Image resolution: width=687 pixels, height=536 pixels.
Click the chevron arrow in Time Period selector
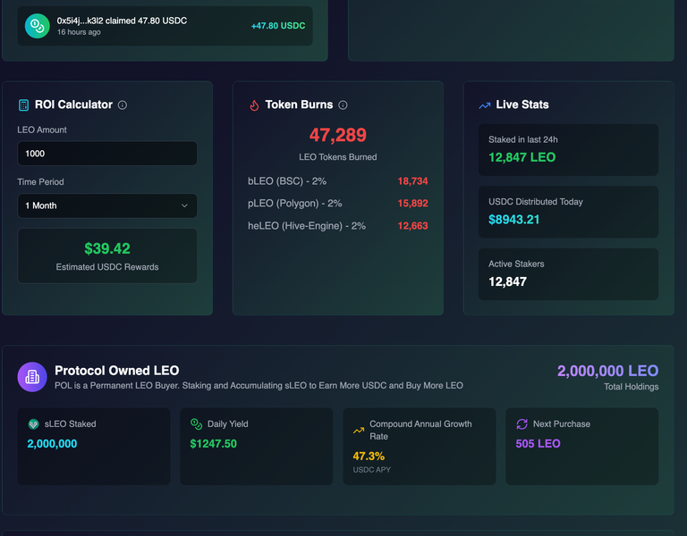(x=184, y=205)
